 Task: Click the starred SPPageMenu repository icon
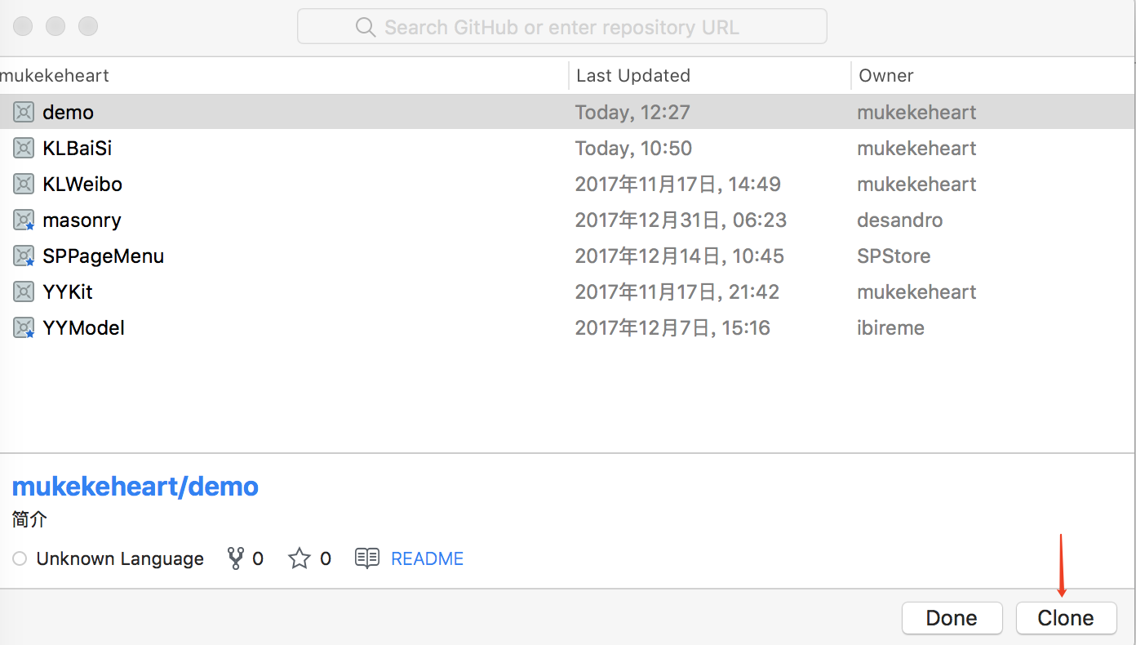tap(24, 256)
